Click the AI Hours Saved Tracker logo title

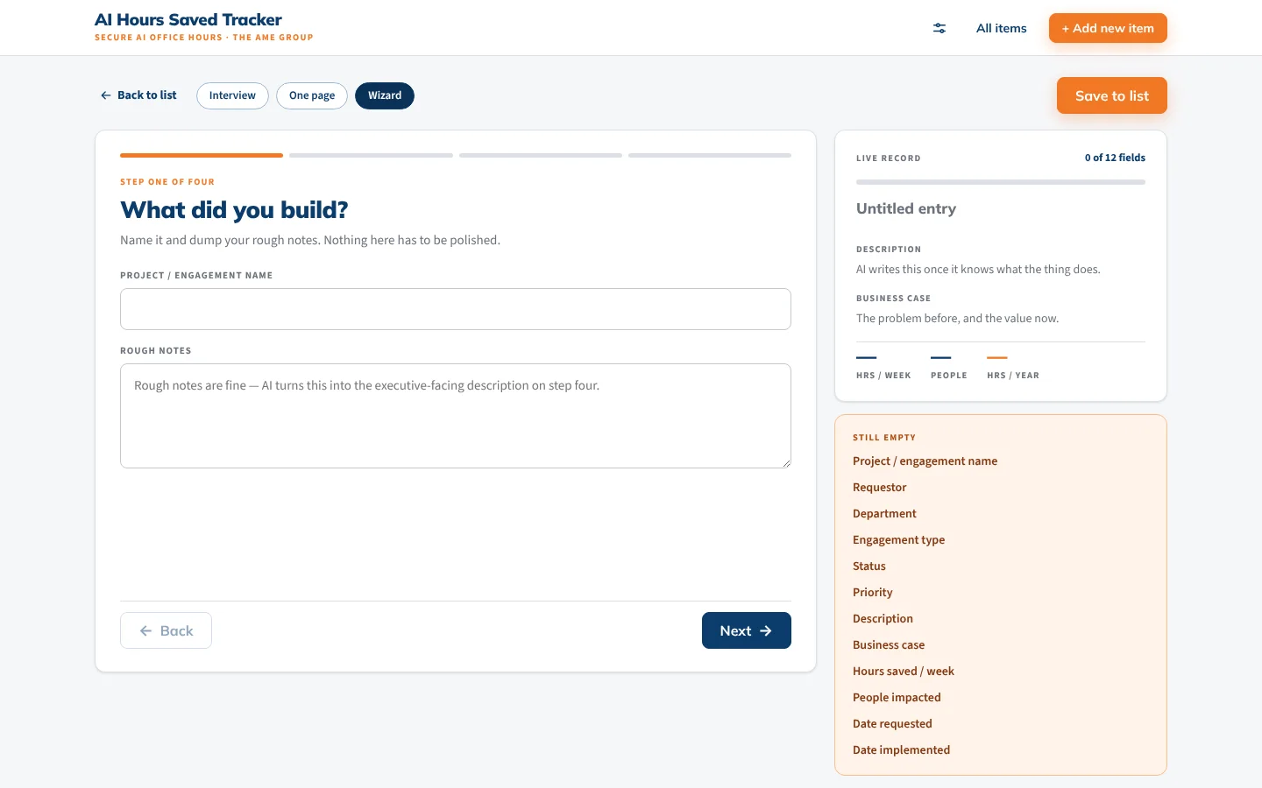tap(188, 19)
